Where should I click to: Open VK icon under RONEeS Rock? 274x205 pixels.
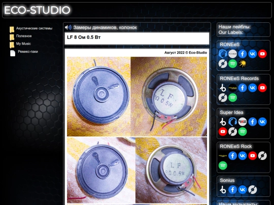(243, 156)
